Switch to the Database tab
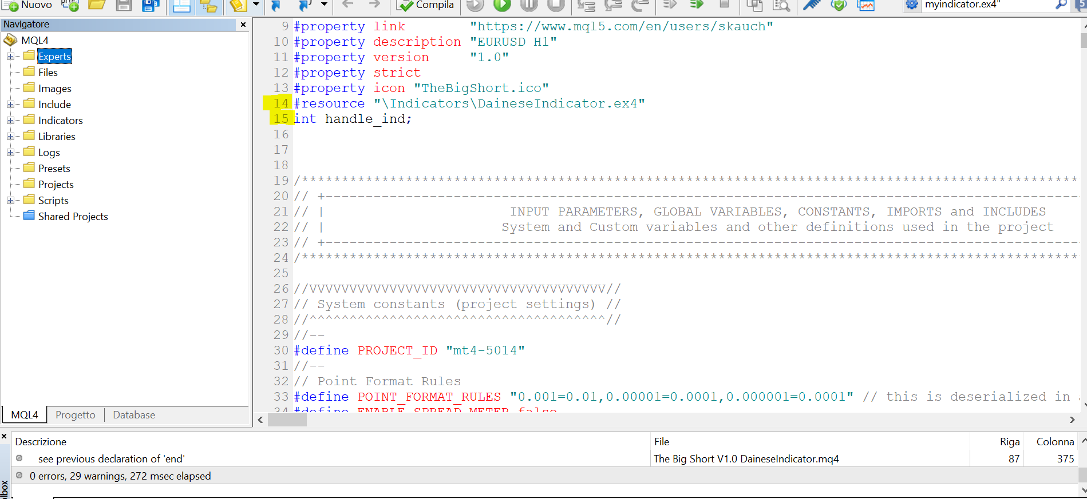Viewport: 1087px width, 499px height. (134, 415)
